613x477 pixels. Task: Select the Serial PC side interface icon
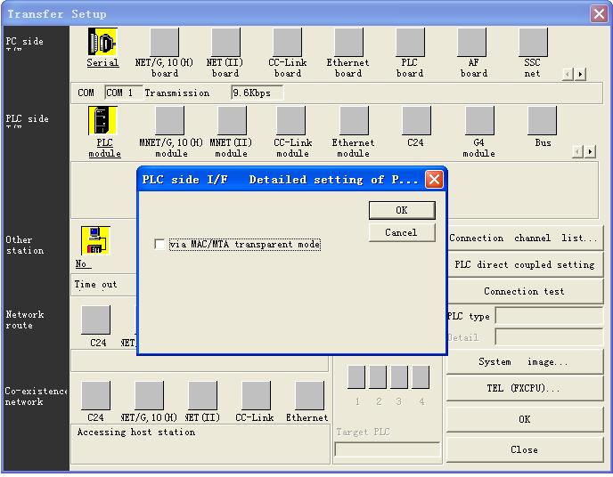point(102,43)
